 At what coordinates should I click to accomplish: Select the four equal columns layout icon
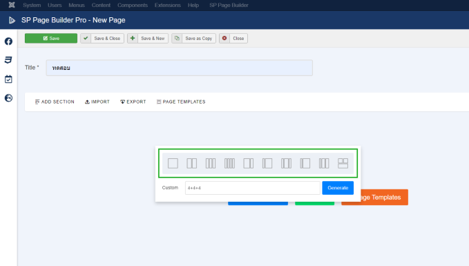click(229, 163)
